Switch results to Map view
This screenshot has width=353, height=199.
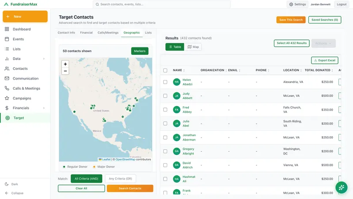tap(193, 47)
